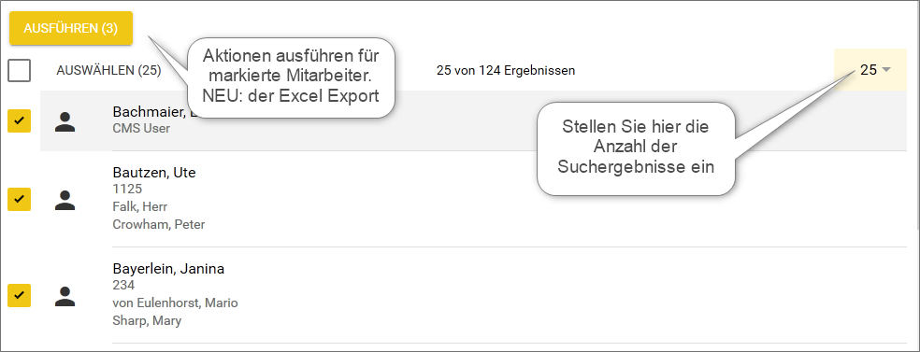Open employee entry Bayerlein, Janina
Image resolution: width=920 pixels, height=352 pixels.
(x=168, y=269)
